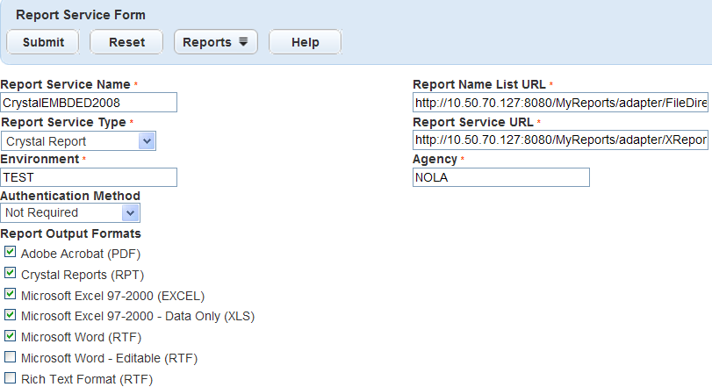Image resolution: width=712 pixels, height=387 pixels.
Task: Click the Report Service Form title
Action: (81, 15)
